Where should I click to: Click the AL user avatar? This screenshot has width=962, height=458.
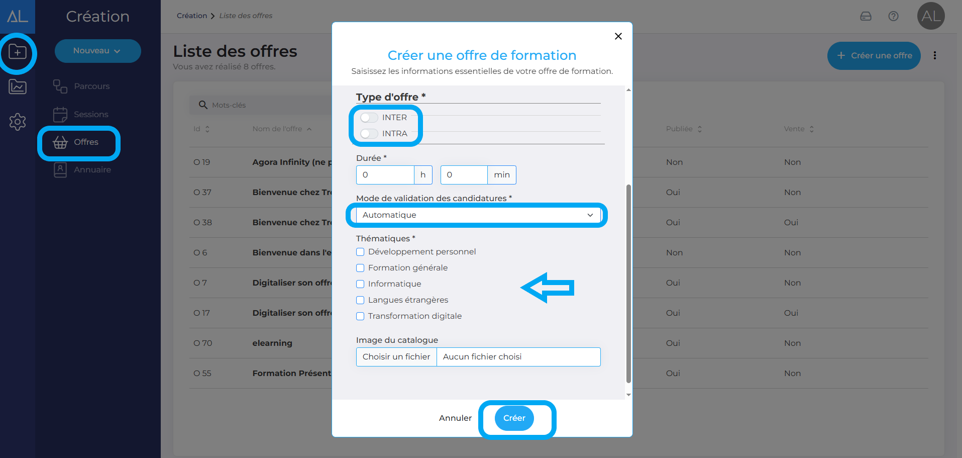point(930,16)
